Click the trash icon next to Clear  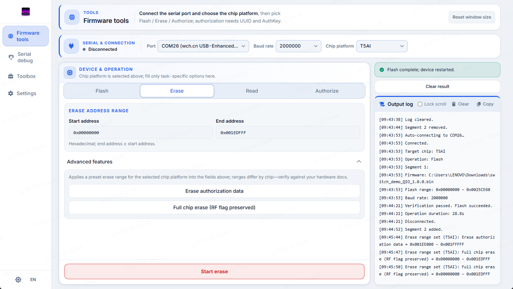pos(454,104)
